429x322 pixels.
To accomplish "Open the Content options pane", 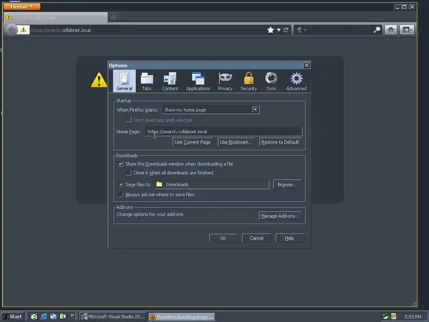I will [170, 81].
